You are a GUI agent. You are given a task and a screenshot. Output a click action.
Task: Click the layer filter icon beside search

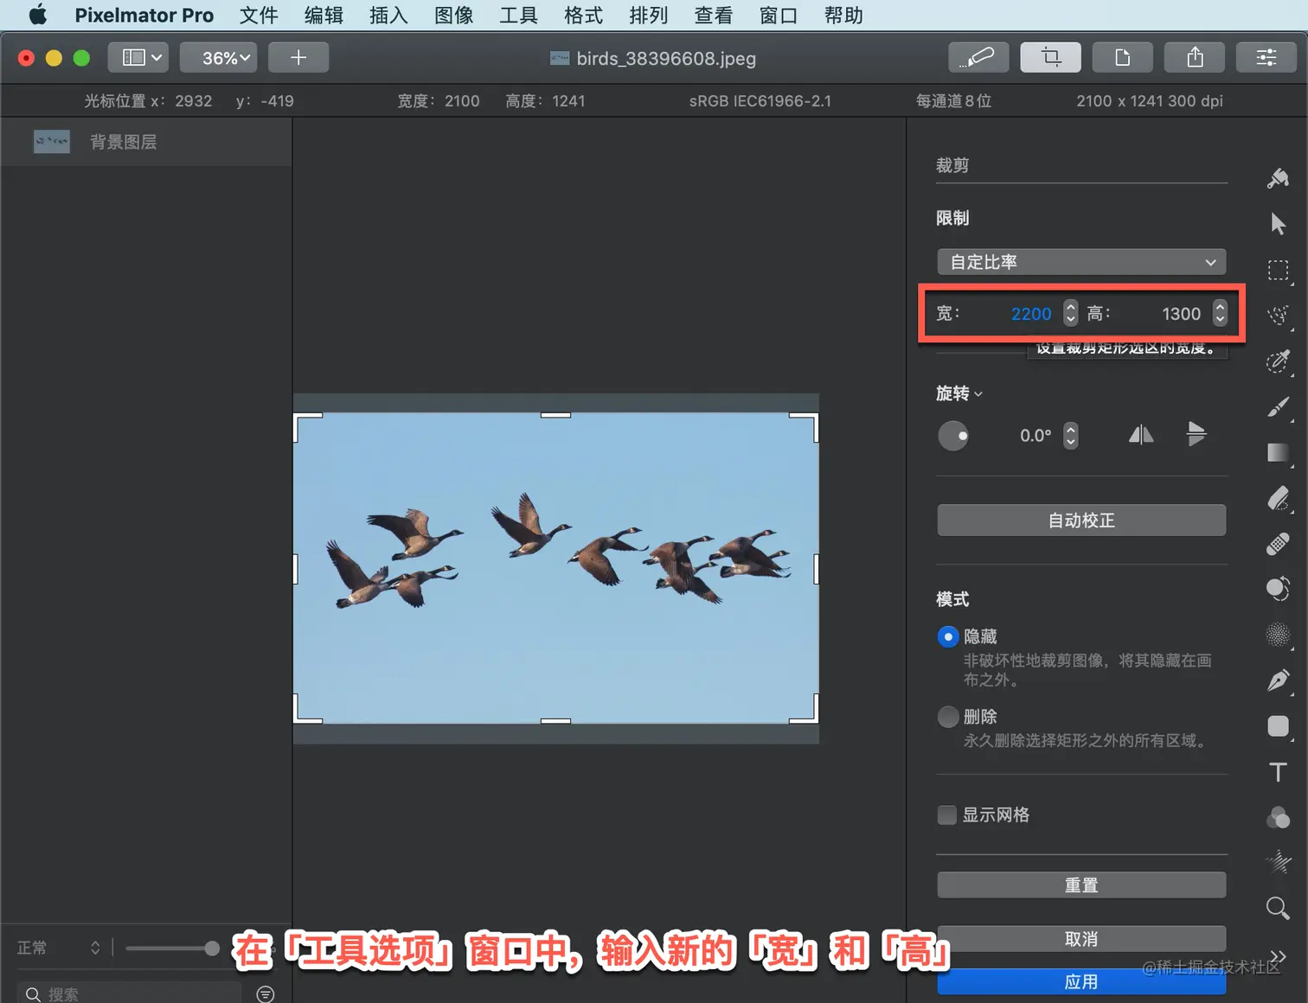pyautogui.click(x=266, y=994)
